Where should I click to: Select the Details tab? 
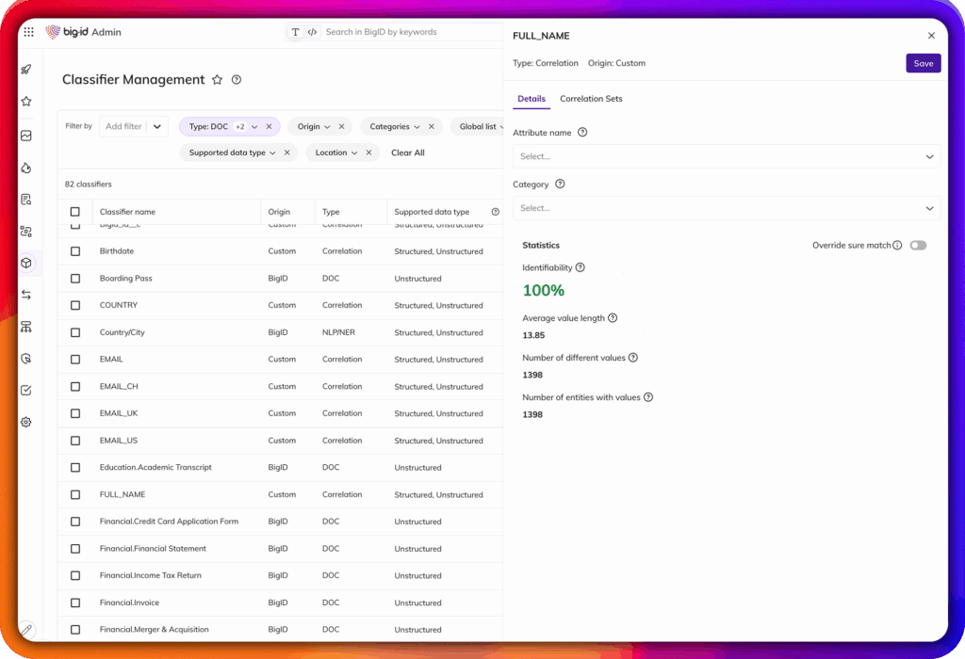[532, 99]
